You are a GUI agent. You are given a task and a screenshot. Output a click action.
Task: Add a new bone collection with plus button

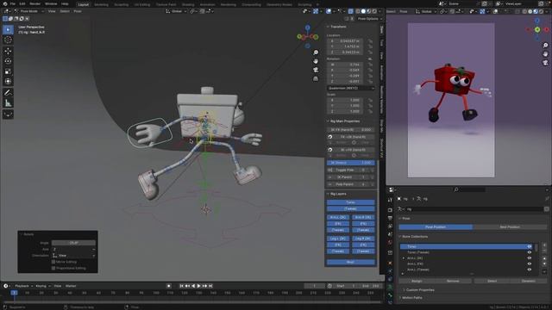(x=544, y=245)
